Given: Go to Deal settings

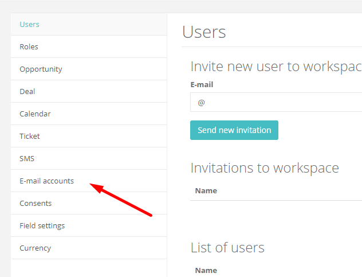Looking at the screenshot, I should coord(89,92).
